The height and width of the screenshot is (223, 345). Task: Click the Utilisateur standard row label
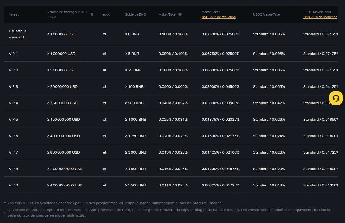(18, 34)
